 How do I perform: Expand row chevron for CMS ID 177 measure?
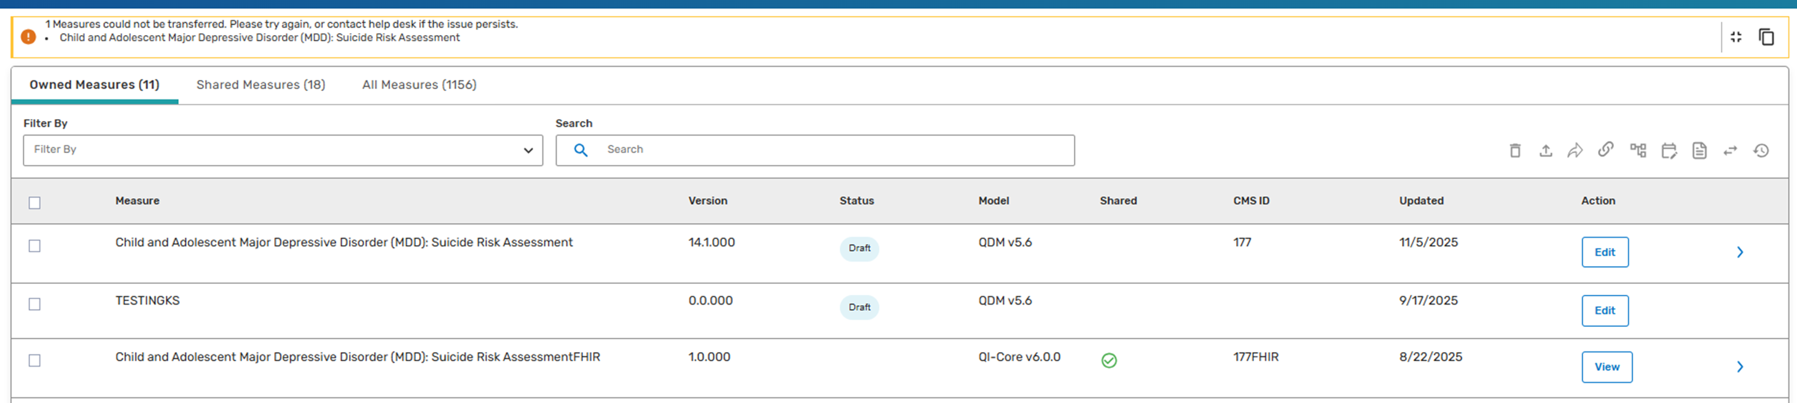pyautogui.click(x=1740, y=252)
